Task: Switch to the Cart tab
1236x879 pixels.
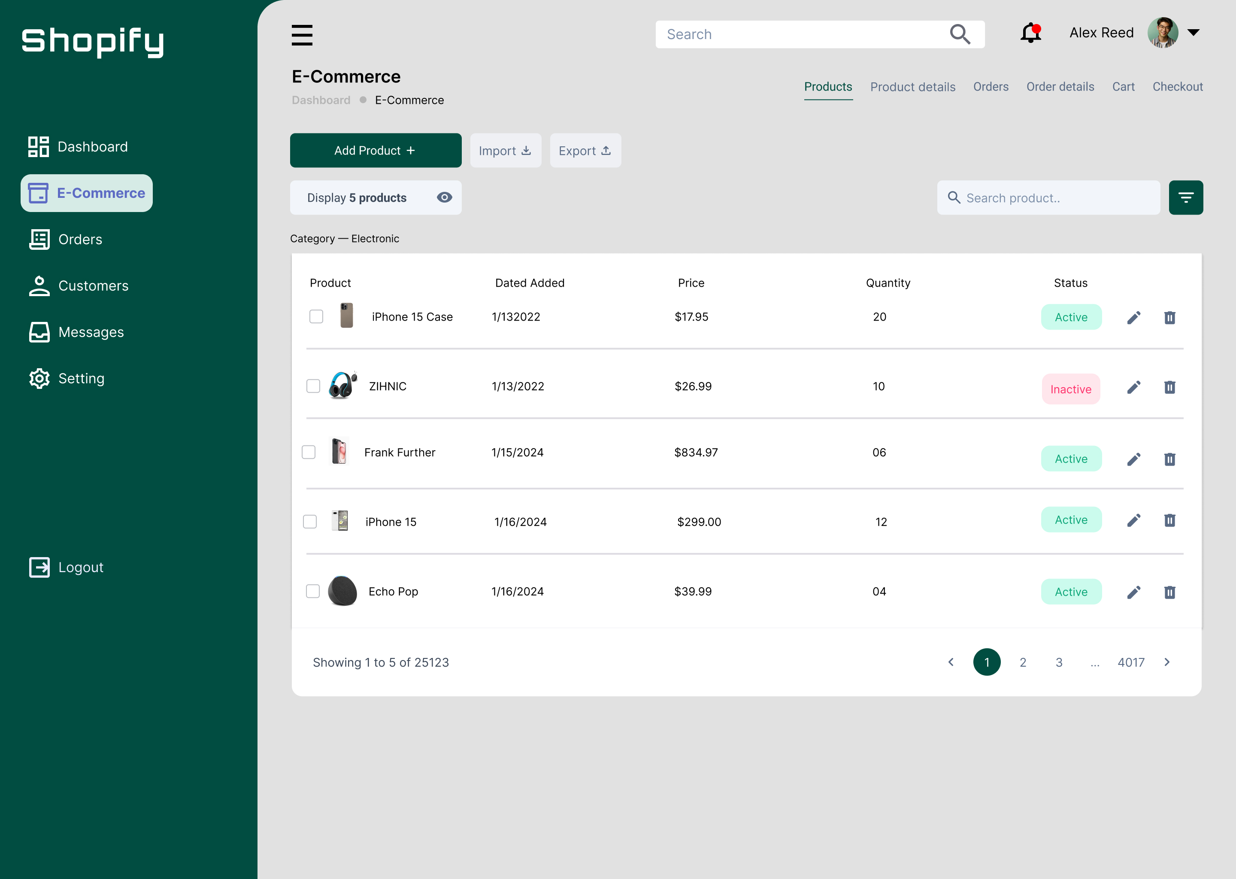Action: 1123,87
